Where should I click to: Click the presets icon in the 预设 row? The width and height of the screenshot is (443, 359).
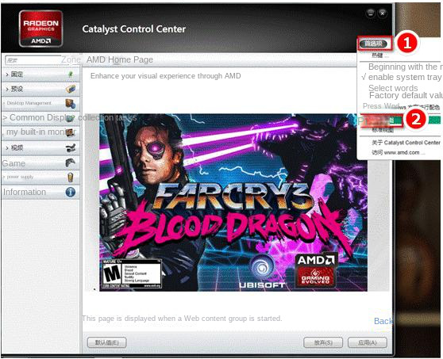tap(71, 89)
